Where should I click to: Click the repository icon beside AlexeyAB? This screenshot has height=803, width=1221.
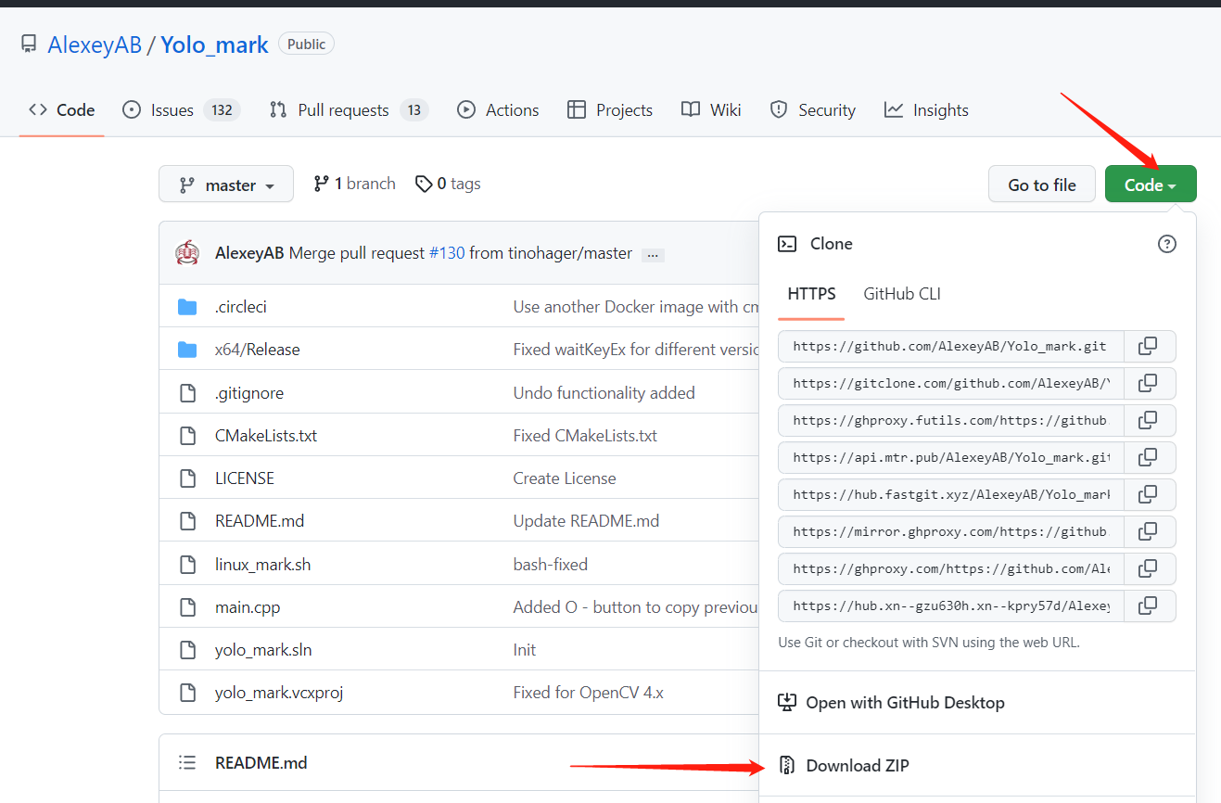point(29,45)
